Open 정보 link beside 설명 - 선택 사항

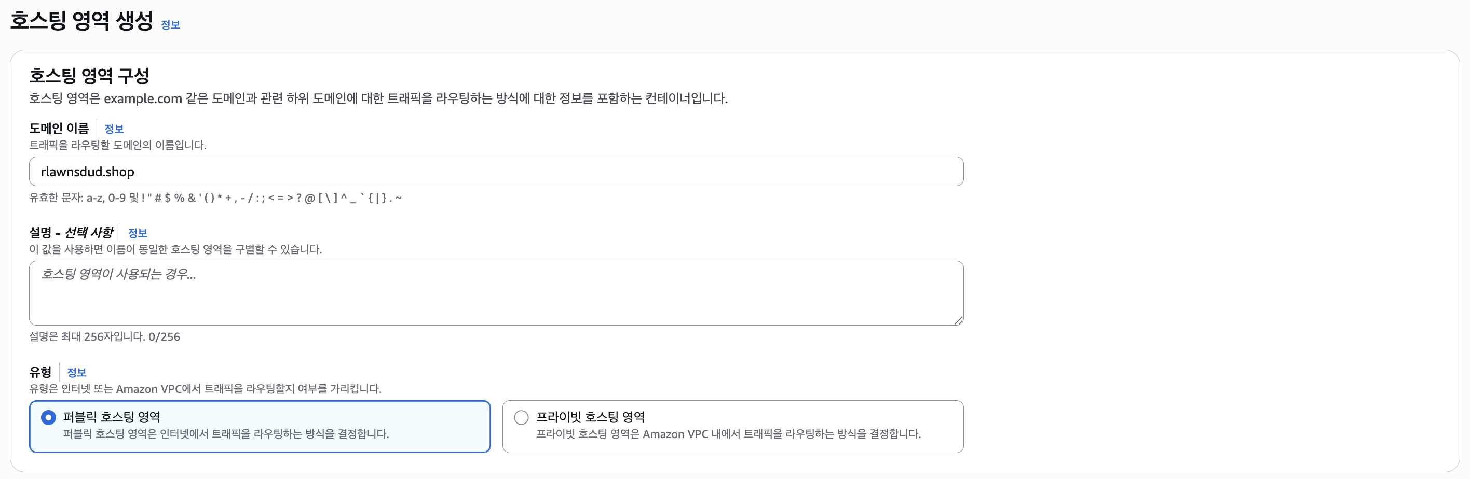(x=138, y=233)
